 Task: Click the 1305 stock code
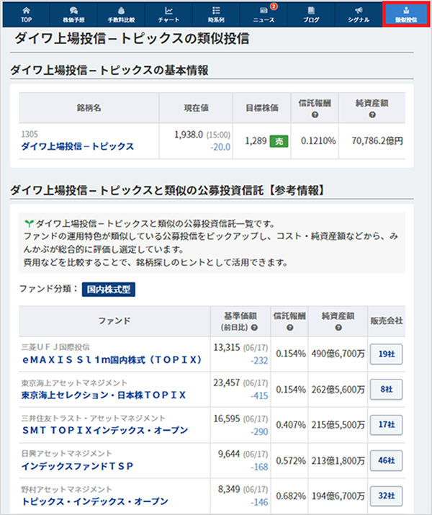30,134
